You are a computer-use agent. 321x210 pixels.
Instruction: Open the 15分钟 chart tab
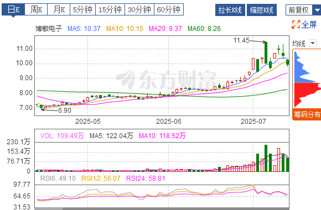pos(110,9)
